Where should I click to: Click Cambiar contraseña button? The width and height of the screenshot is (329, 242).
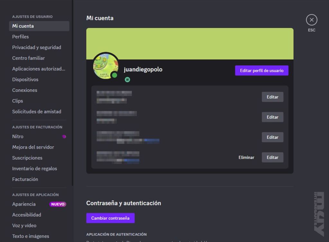coord(111,218)
